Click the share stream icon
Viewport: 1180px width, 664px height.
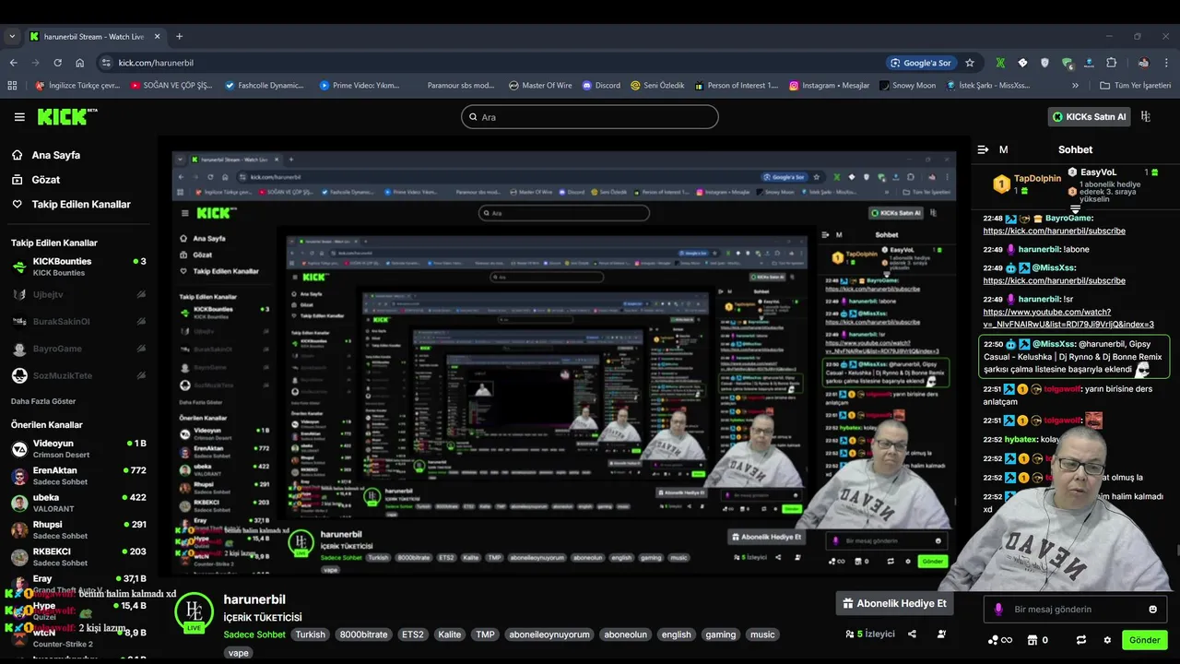click(912, 634)
